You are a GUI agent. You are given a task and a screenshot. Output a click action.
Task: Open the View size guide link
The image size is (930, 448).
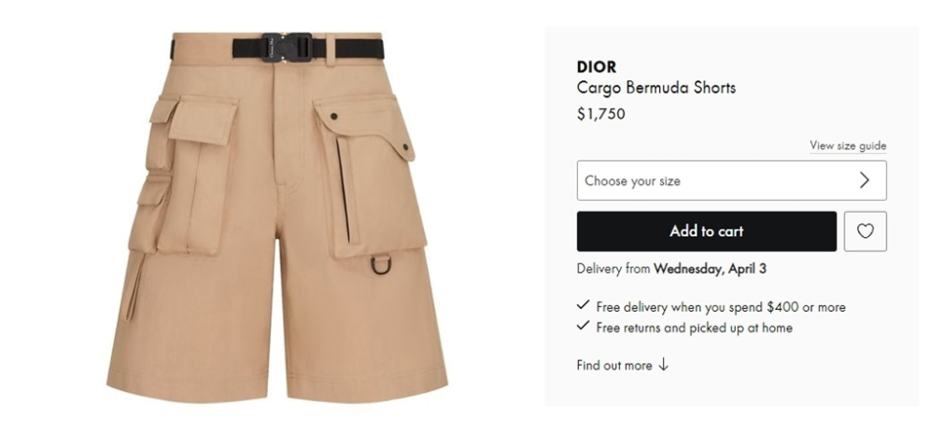[848, 146]
